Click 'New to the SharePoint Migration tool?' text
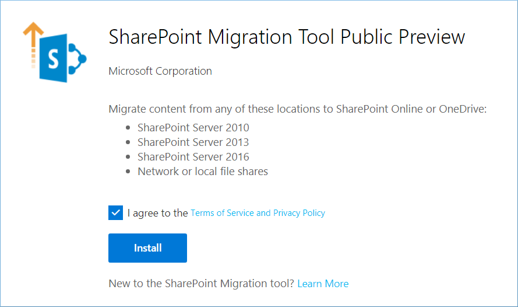The width and height of the screenshot is (518, 307). (201, 284)
